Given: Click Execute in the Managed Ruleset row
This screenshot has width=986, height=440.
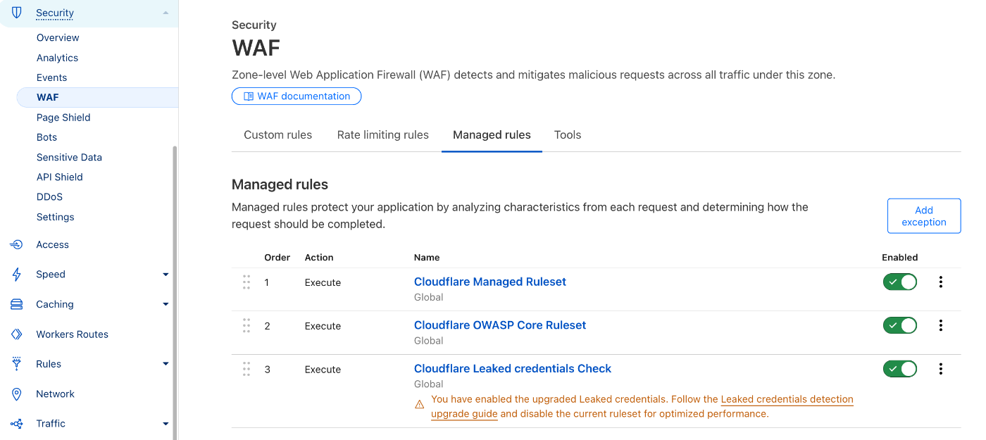Looking at the screenshot, I should (323, 283).
